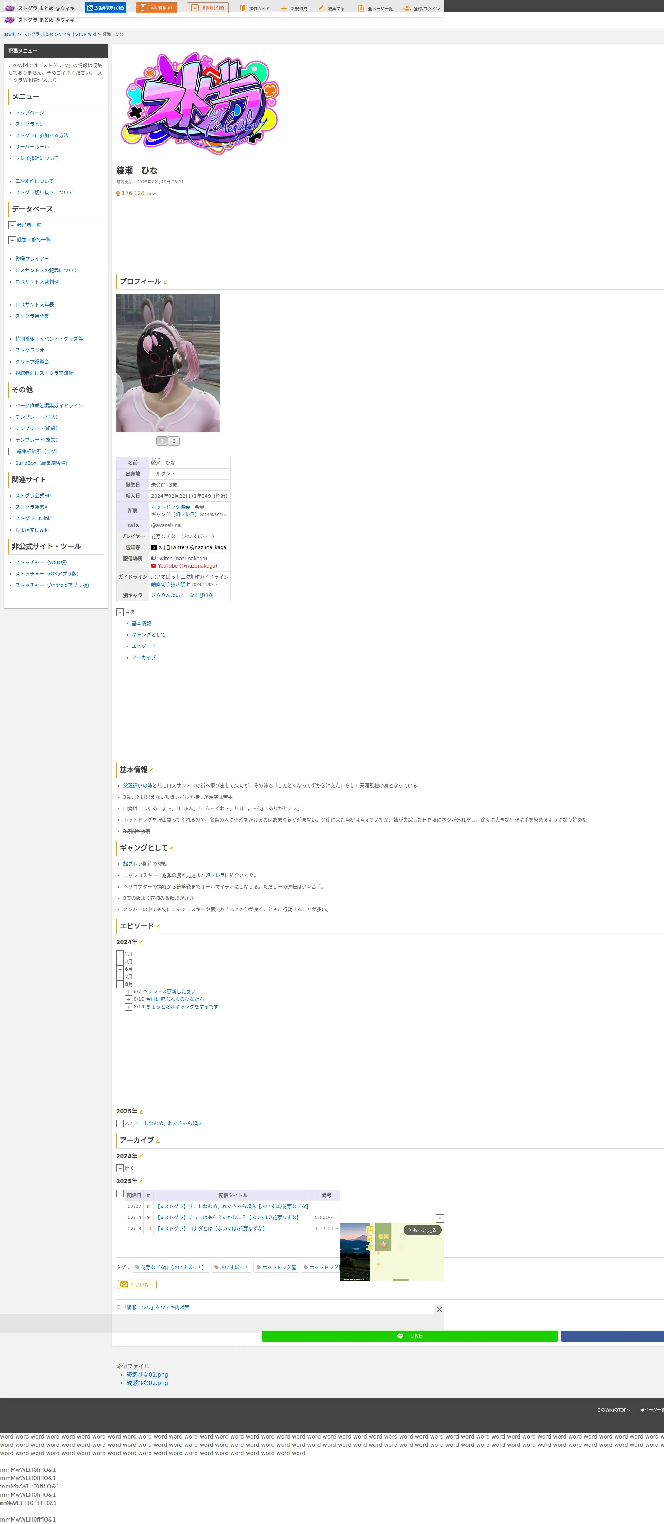The width and height of the screenshot is (664, 1524).
Task: Click the 0 いいね！ like button
Action: click(137, 1285)
